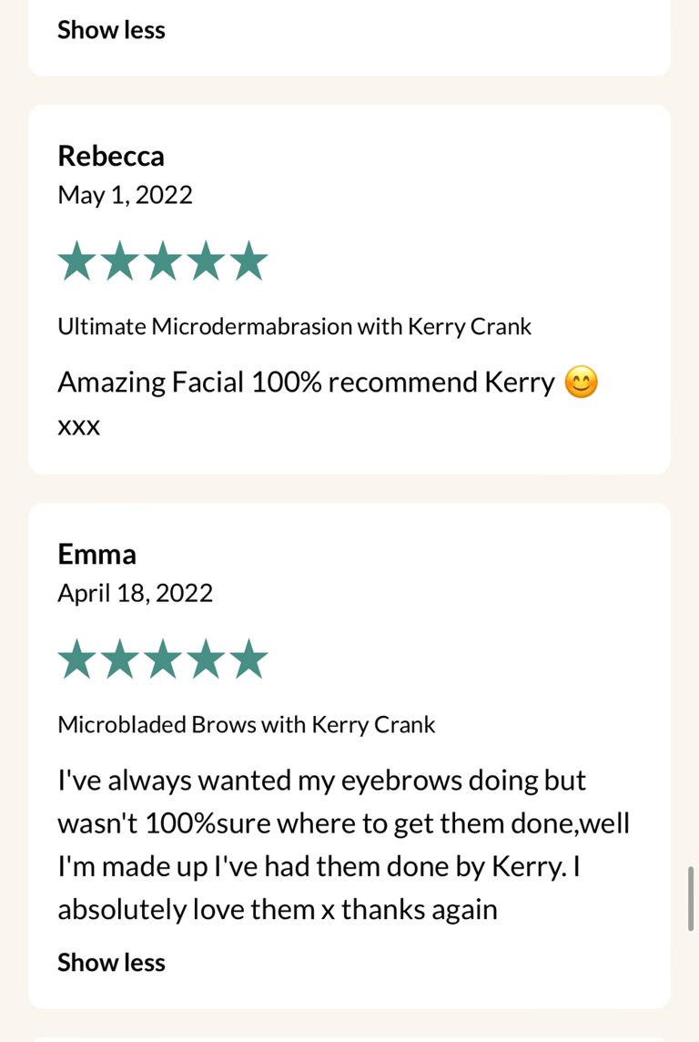Viewport: 699px width, 1042px height.
Task: Open Ultimate Microdermabrasion with Kerry Crank service
Action: [x=294, y=326]
